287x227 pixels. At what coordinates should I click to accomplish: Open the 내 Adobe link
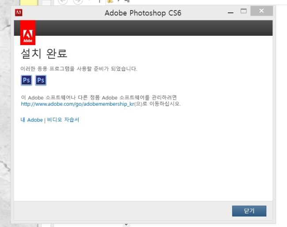click(x=32, y=120)
